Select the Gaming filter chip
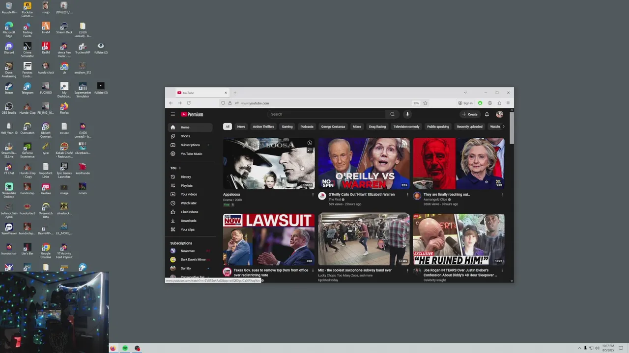 (287, 126)
